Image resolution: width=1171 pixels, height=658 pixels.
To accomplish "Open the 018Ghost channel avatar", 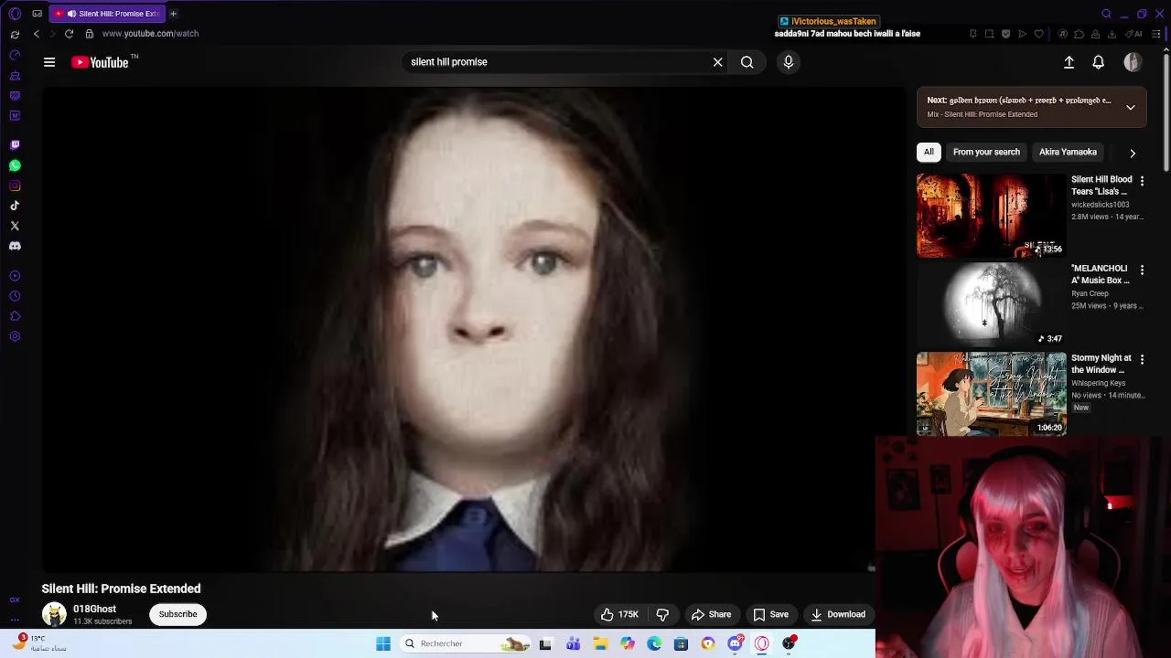I will [54, 614].
